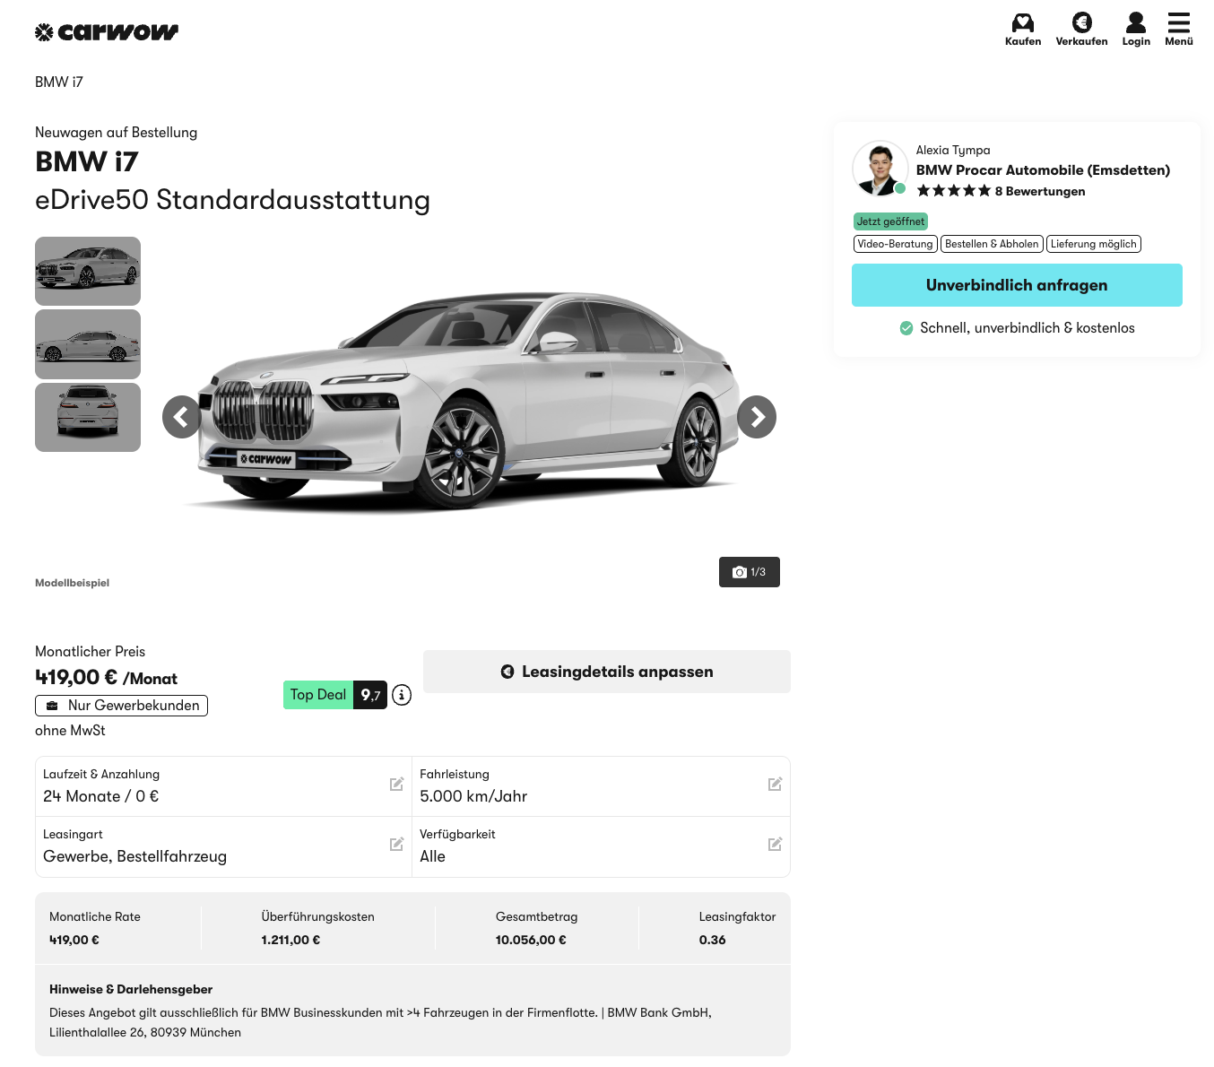
Task: Show the next car image
Action: pos(757,417)
